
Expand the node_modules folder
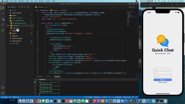pyautogui.click(x=17, y=18)
